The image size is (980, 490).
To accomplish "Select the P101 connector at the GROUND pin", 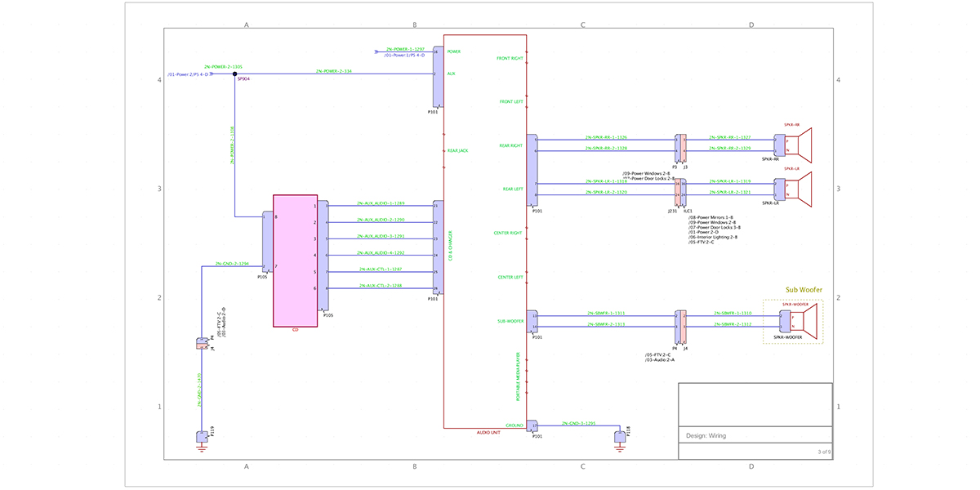I will click(x=532, y=426).
